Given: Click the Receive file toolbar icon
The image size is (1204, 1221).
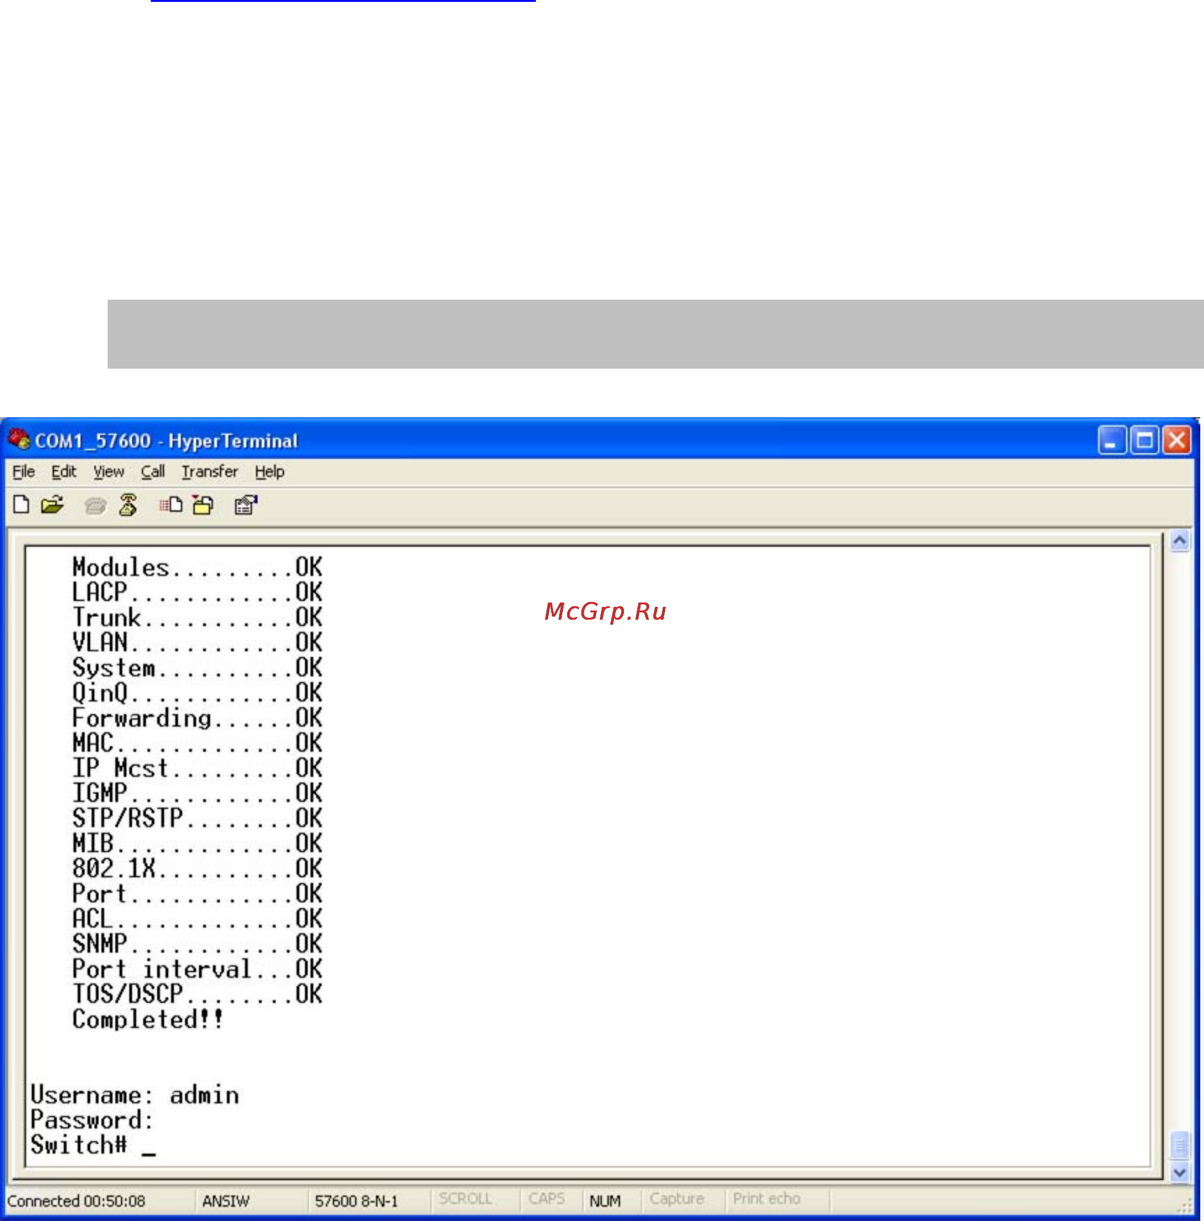Looking at the screenshot, I should click(x=204, y=504).
